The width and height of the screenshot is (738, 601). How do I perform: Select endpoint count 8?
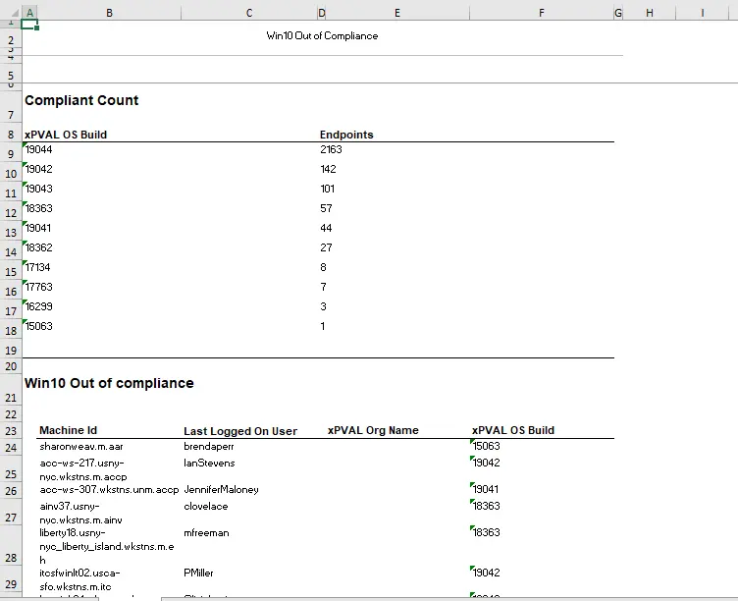click(323, 267)
